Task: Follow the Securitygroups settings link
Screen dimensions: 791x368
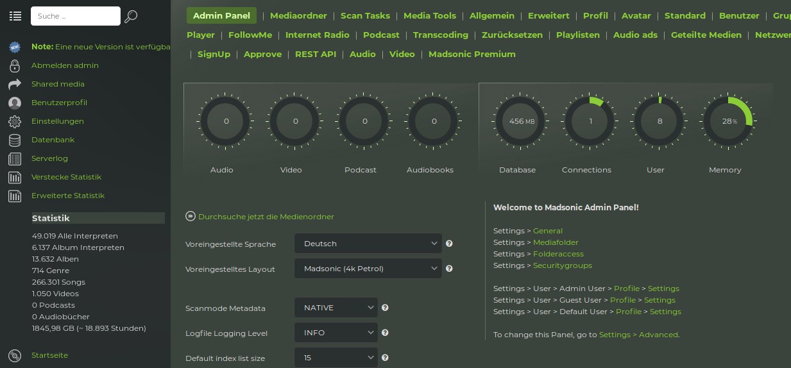Action: pos(562,265)
